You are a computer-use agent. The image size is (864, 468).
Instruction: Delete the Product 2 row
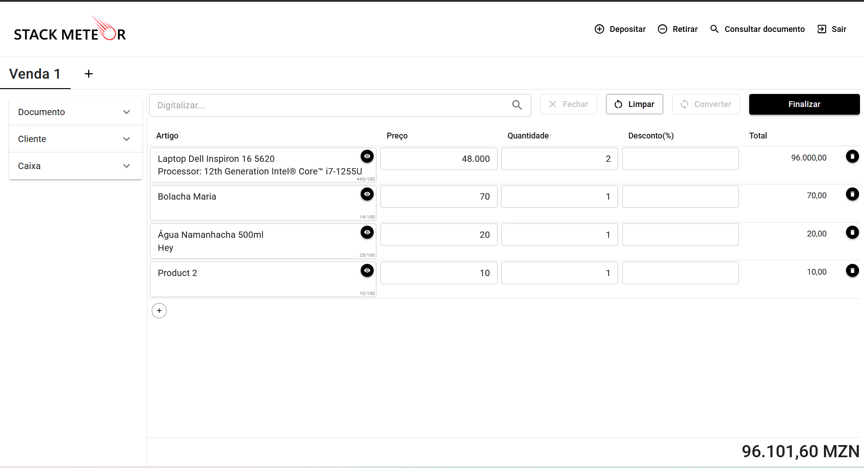(x=852, y=271)
